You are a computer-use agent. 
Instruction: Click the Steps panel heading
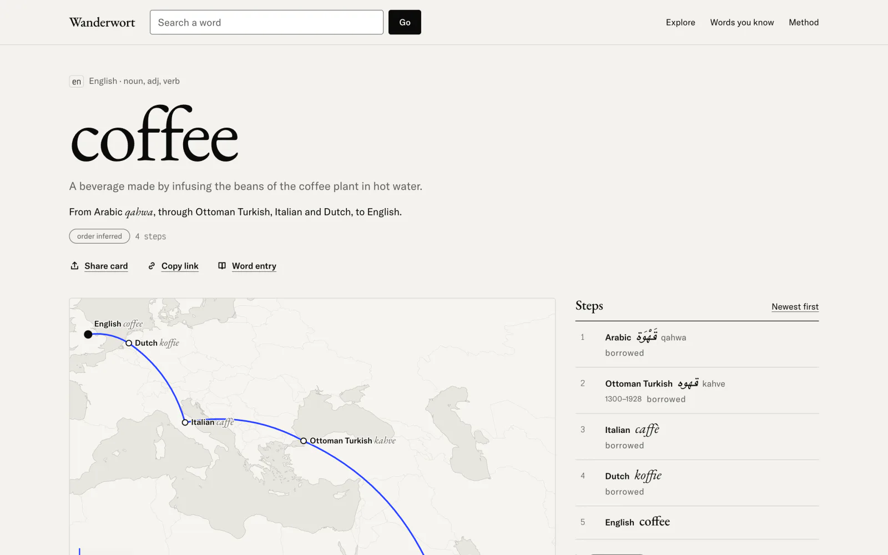[x=589, y=306]
